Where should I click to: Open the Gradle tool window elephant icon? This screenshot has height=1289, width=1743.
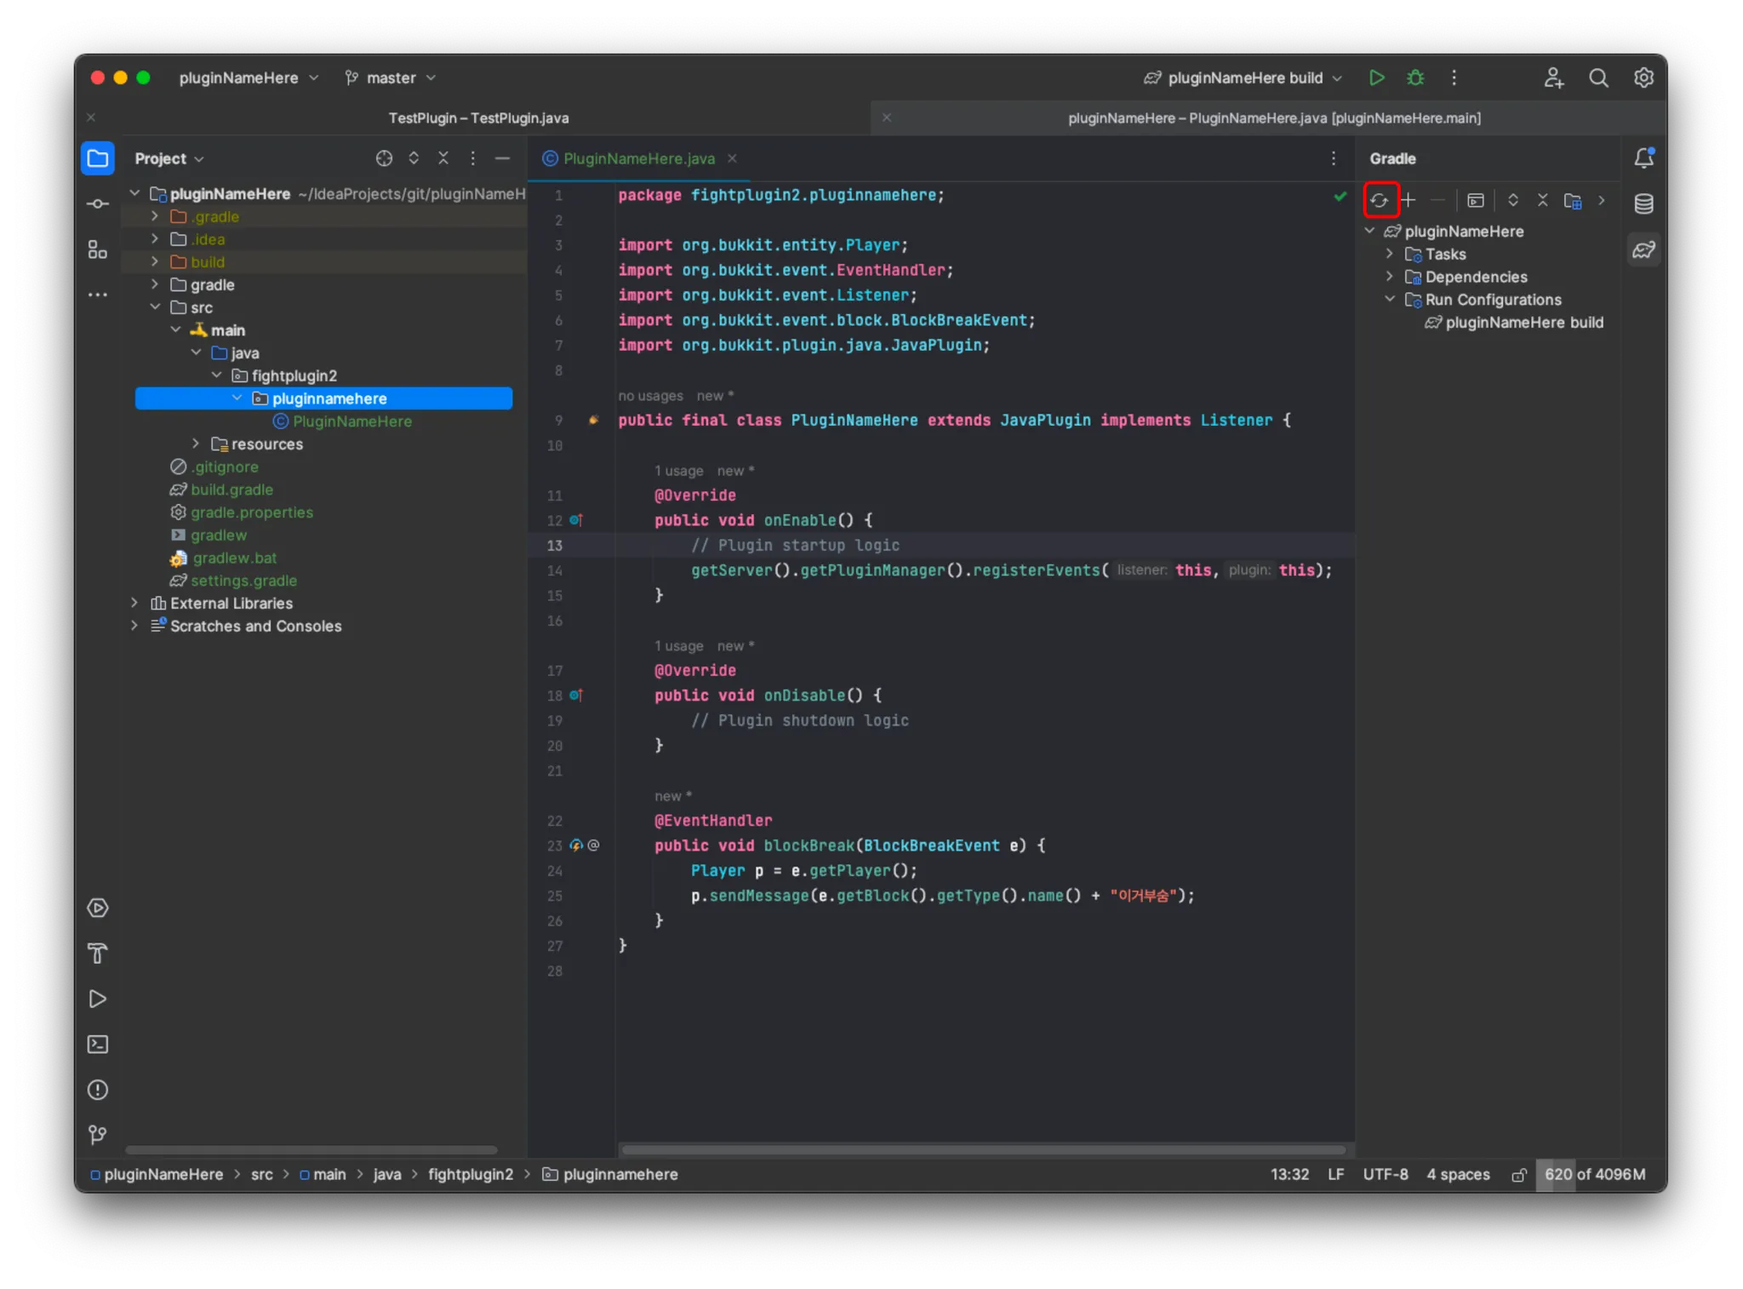click(x=1643, y=250)
